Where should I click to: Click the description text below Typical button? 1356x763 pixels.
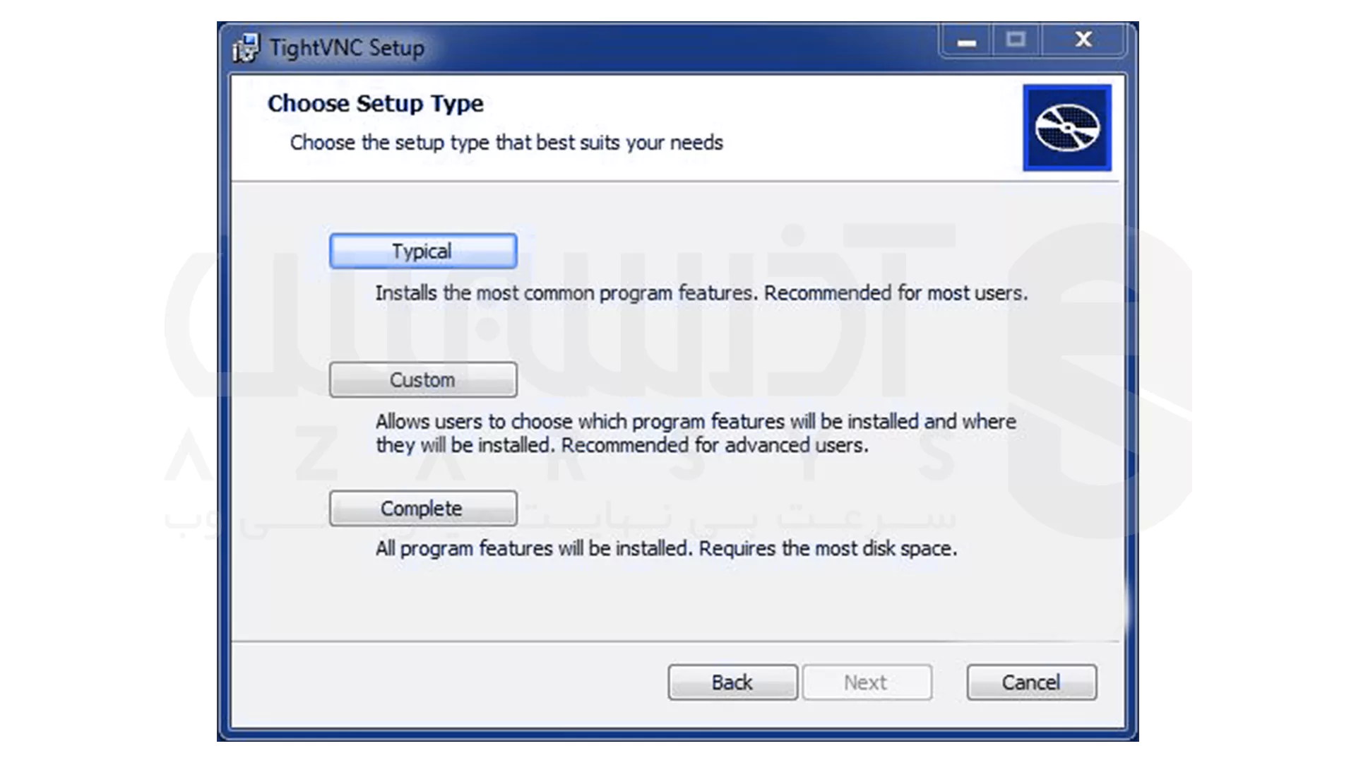pyautogui.click(x=701, y=293)
